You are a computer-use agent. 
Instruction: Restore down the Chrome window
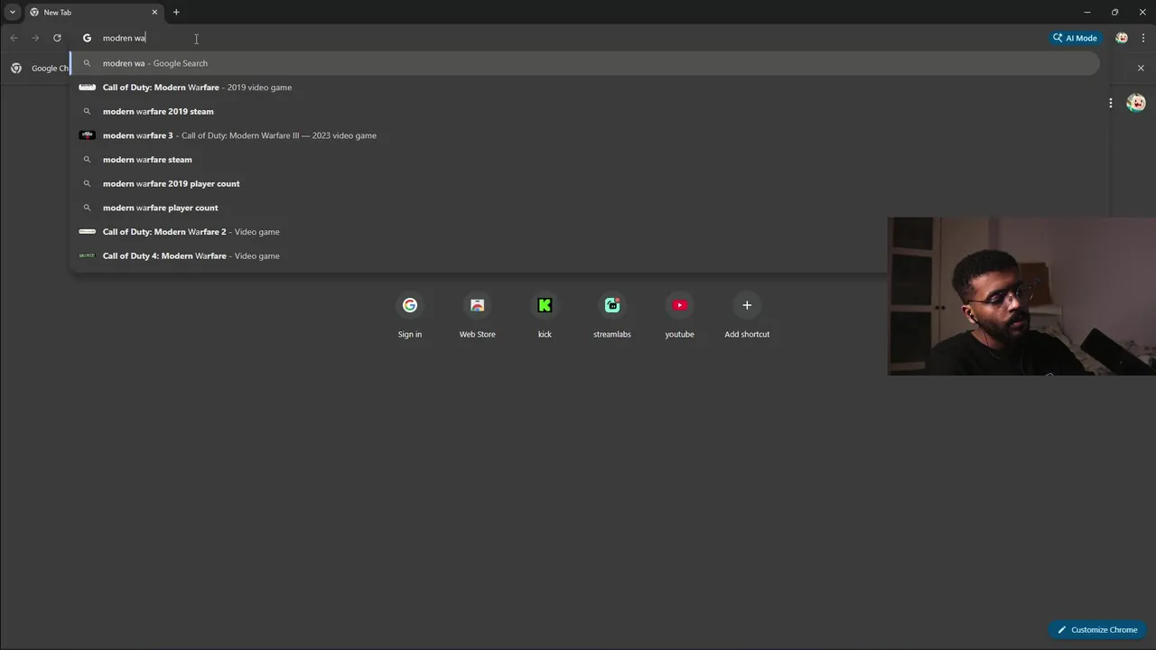point(1114,12)
